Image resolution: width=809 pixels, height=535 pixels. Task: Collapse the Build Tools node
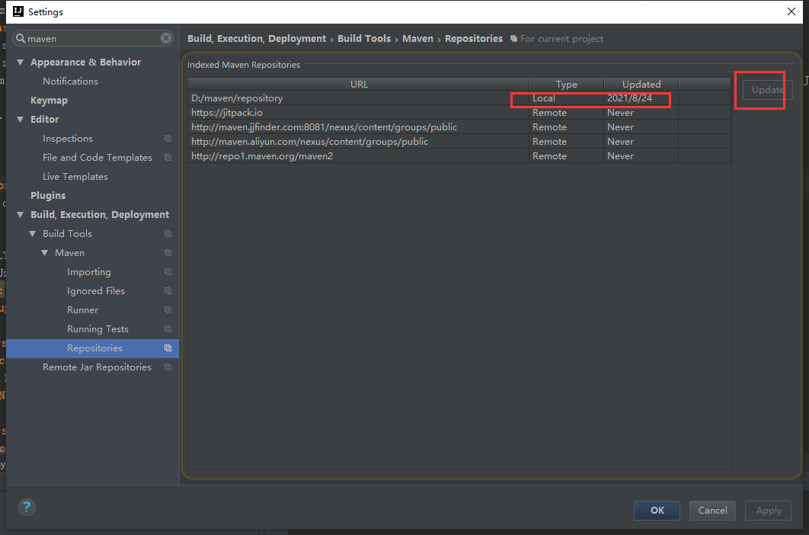point(33,234)
